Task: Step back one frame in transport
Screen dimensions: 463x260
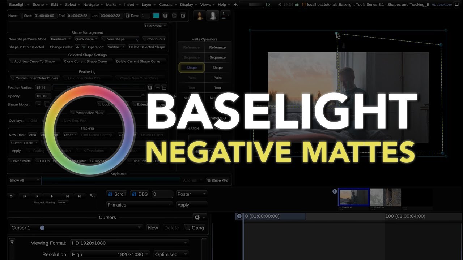Action: 37,196
